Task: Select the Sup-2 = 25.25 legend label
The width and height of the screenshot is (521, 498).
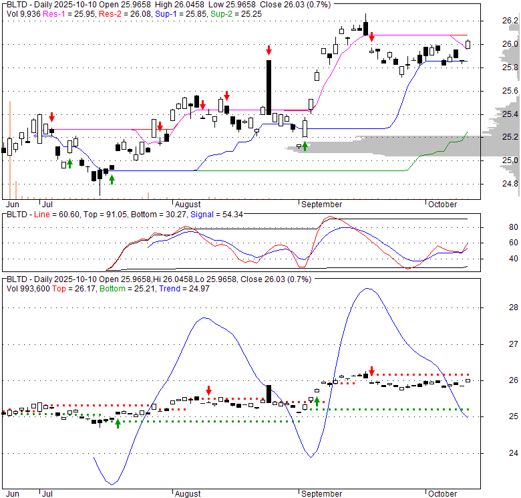Action: coord(236,14)
